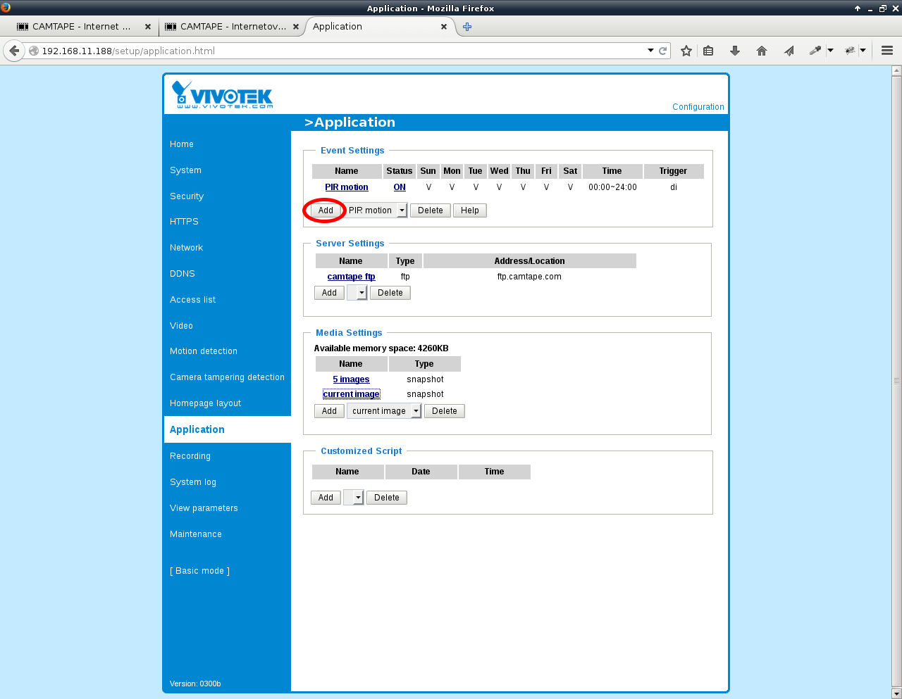Open the 5 images media link
902x699 pixels.
click(x=351, y=379)
